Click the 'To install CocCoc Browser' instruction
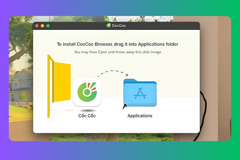 coord(117,44)
